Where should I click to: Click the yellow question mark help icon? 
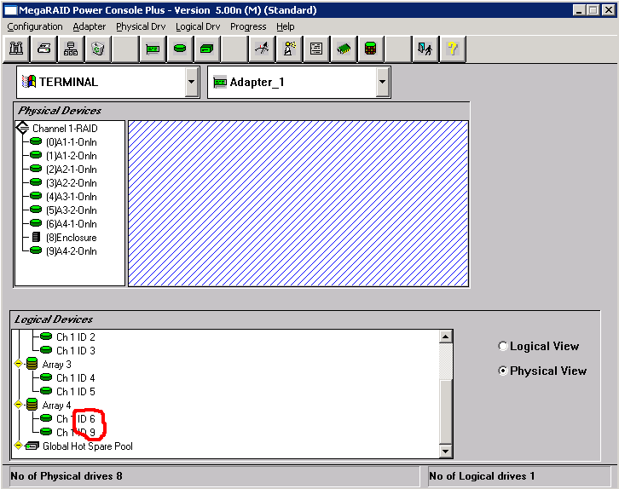452,49
